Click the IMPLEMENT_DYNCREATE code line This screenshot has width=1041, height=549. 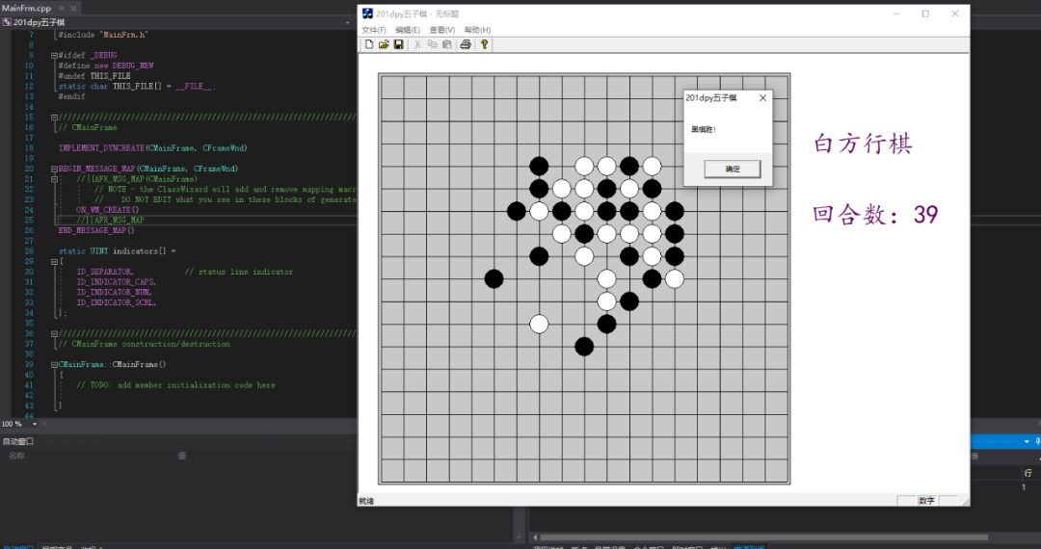point(152,148)
